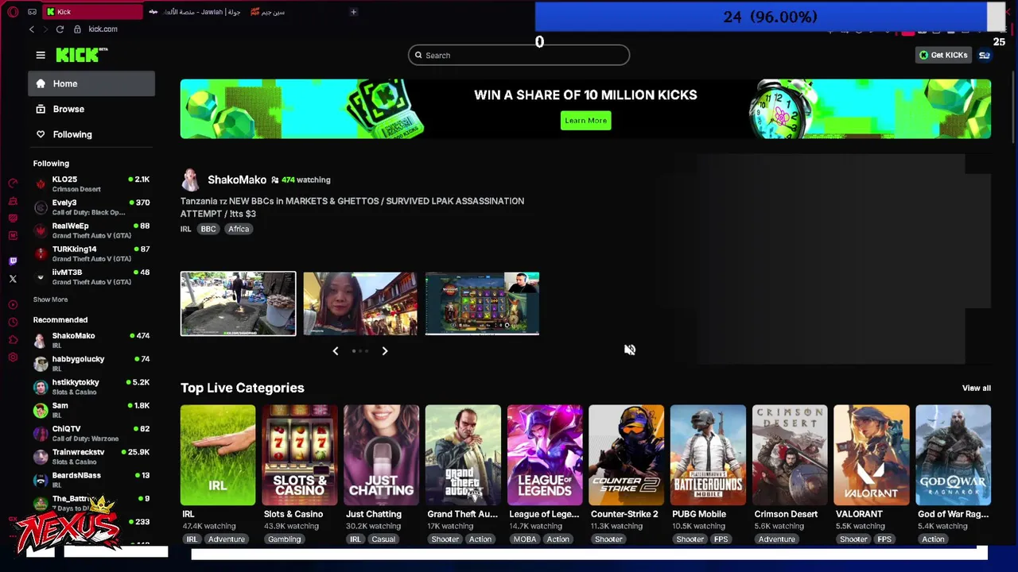Click the BBC tag on featured stream
Image resolution: width=1018 pixels, height=572 pixels.
(208, 229)
